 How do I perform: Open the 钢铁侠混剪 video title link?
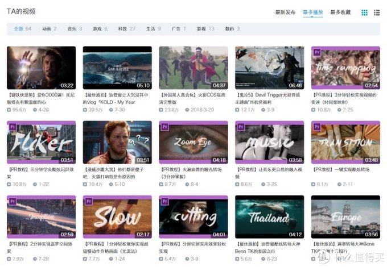[x=40, y=98]
